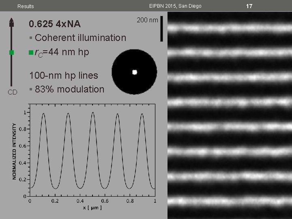Click the x-axis tick label 0.6

(105, 201)
